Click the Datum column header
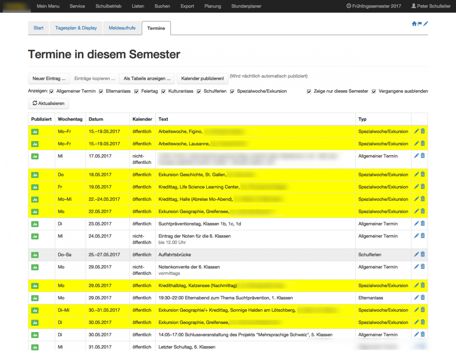The width and height of the screenshot is (456, 351). [x=96, y=119]
